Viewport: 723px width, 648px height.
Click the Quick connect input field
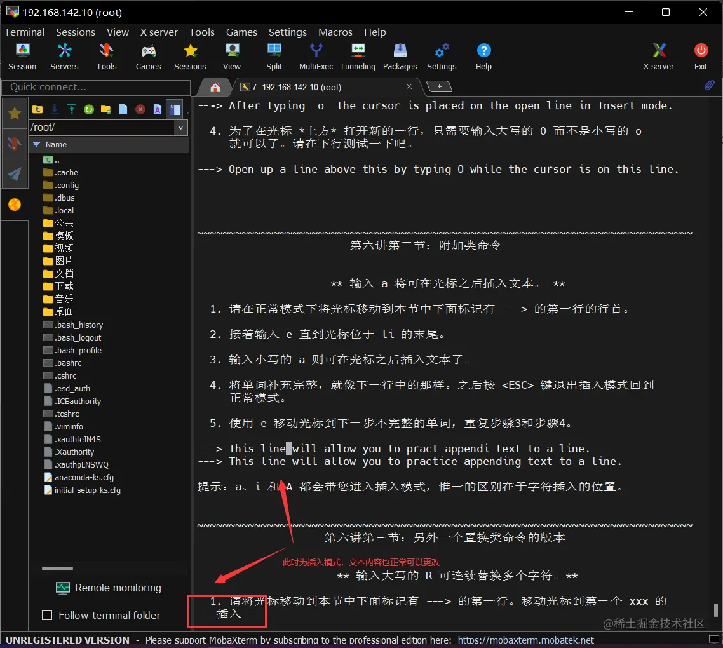(x=97, y=87)
